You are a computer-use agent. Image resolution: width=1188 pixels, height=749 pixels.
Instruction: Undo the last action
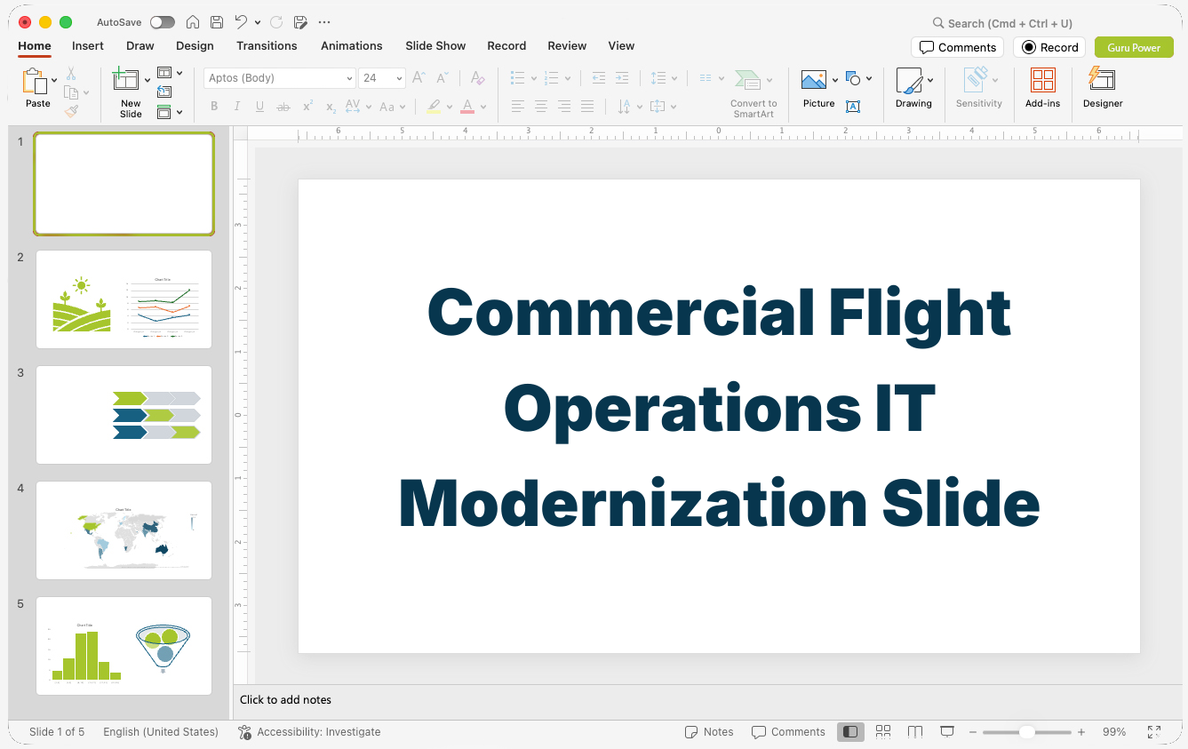[x=241, y=22]
